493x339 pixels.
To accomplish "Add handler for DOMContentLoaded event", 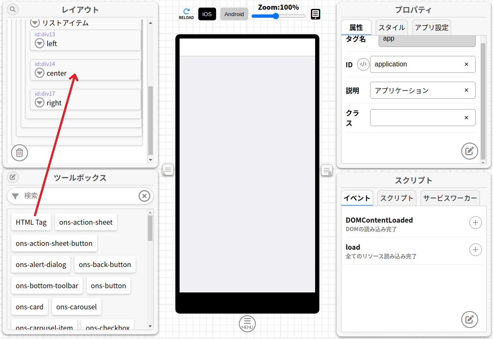I will tap(475, 223).
